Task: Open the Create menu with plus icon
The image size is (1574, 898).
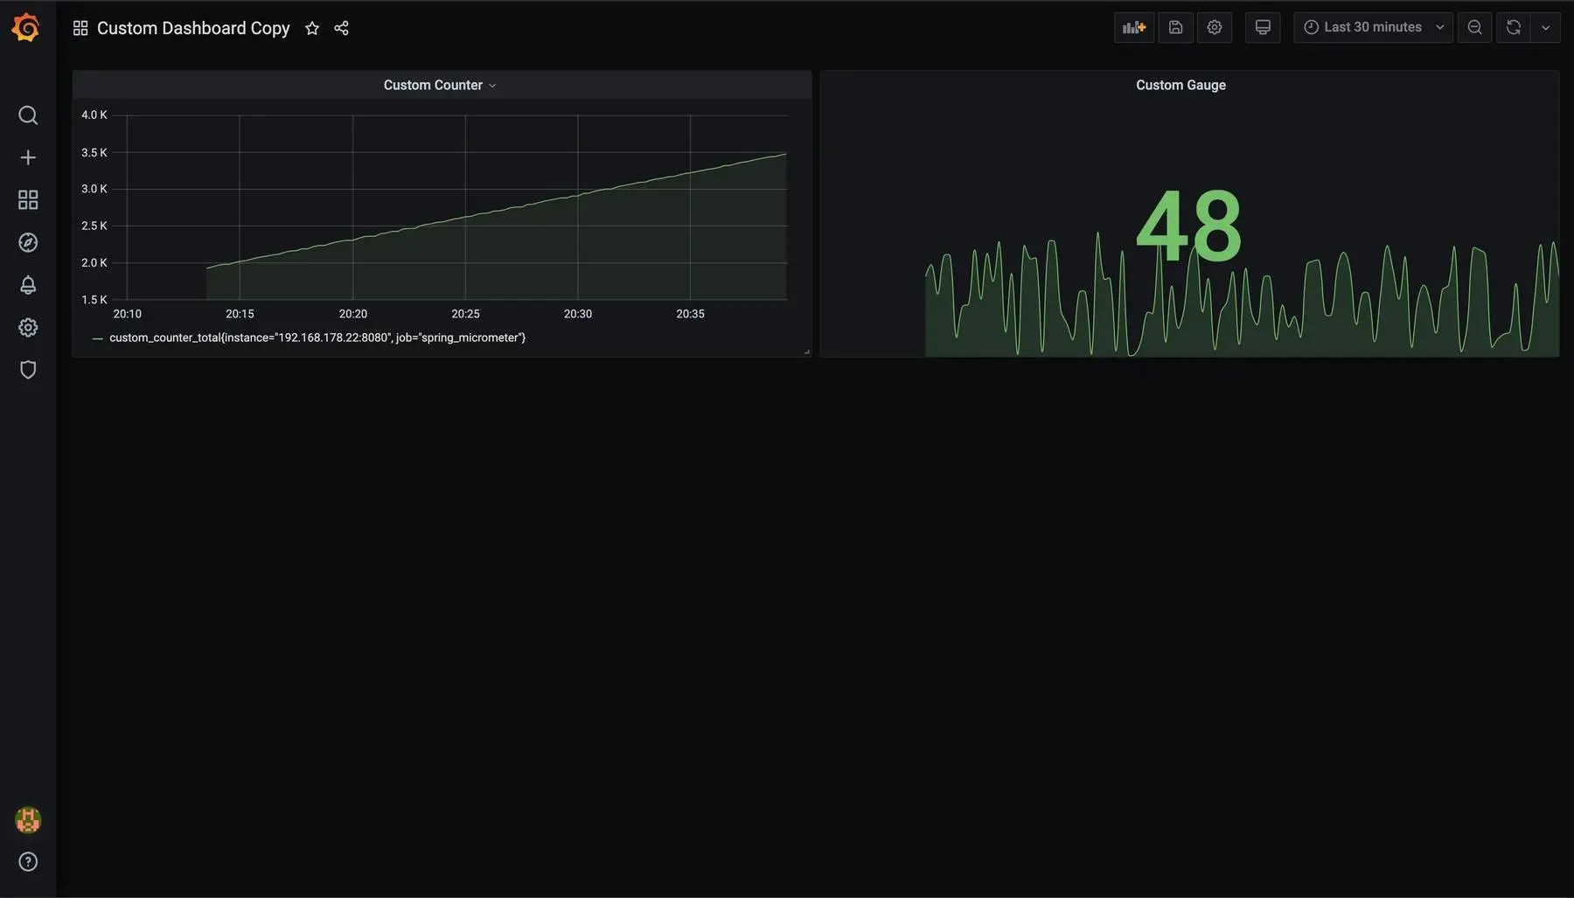Action: click(27, 157)
